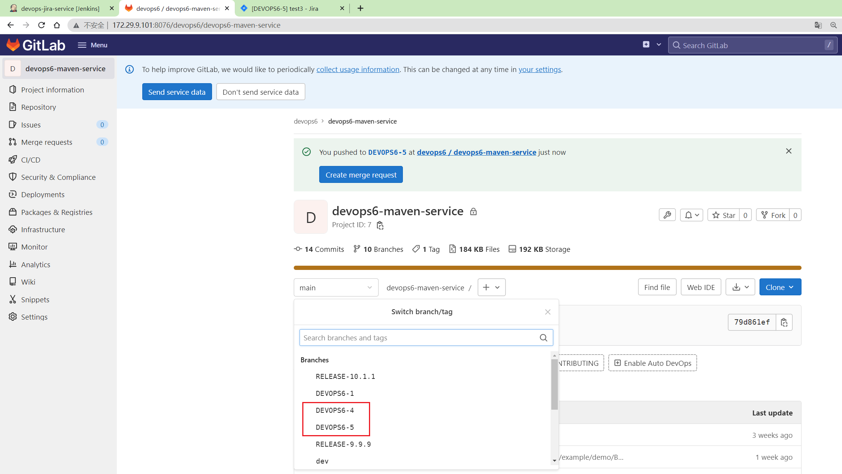This screenshot has height=474, width=842.
Task: Select branch DEVOPS6-1
Action: (x=335, y=394)
